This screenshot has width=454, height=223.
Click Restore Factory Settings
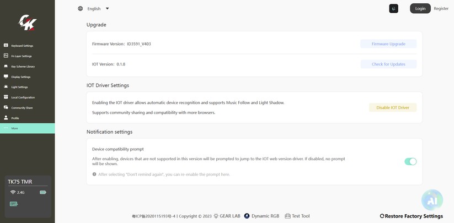(x=411, y=216)
